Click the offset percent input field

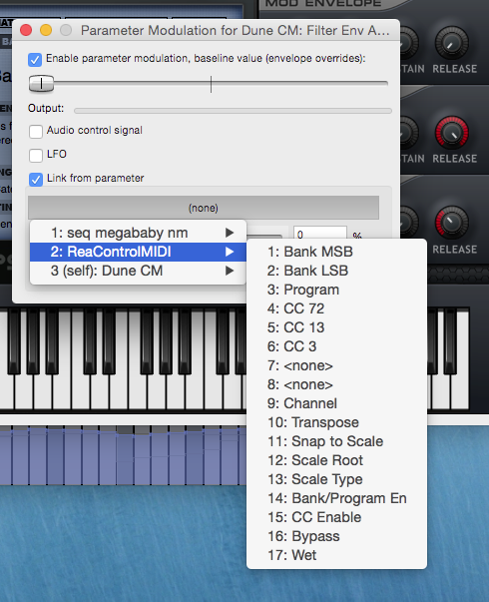(x=320, y=233)
